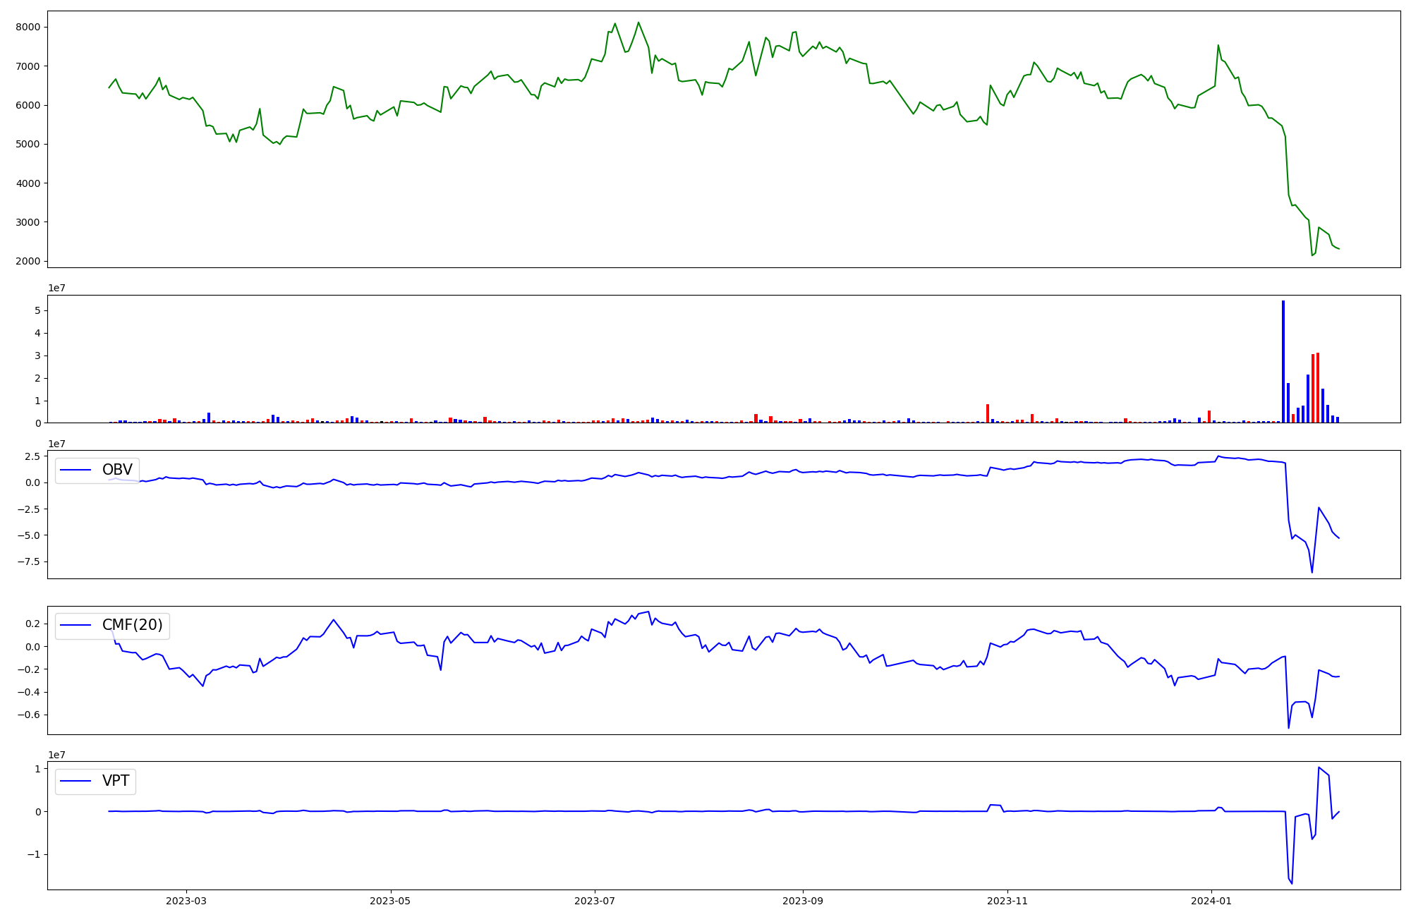Image resolution: width=1411 pixels, height=917 pixels.
Task: Click the -7.5 tick on the OBV axis
Action: (x=29, y=561)
